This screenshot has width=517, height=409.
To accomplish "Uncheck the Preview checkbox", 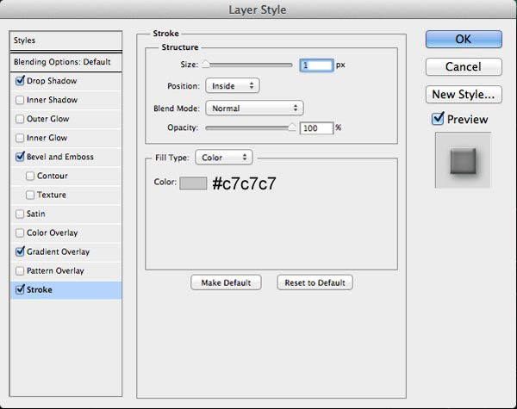I will [438, 118].
